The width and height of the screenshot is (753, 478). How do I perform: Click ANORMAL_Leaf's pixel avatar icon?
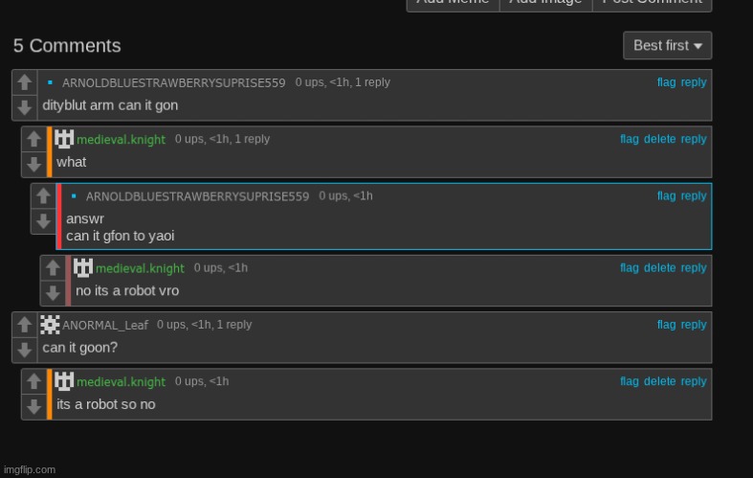pyautogui.click(x=51, y=325)
